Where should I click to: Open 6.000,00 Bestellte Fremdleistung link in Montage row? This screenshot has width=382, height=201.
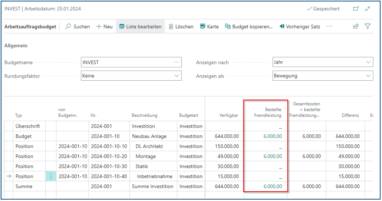272,156
